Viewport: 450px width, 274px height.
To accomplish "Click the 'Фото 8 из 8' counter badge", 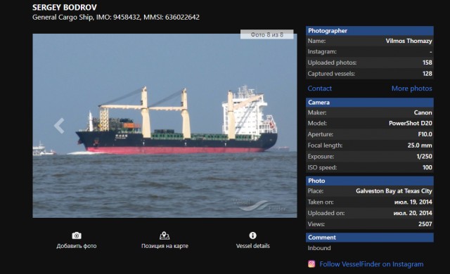I will 267,34.
